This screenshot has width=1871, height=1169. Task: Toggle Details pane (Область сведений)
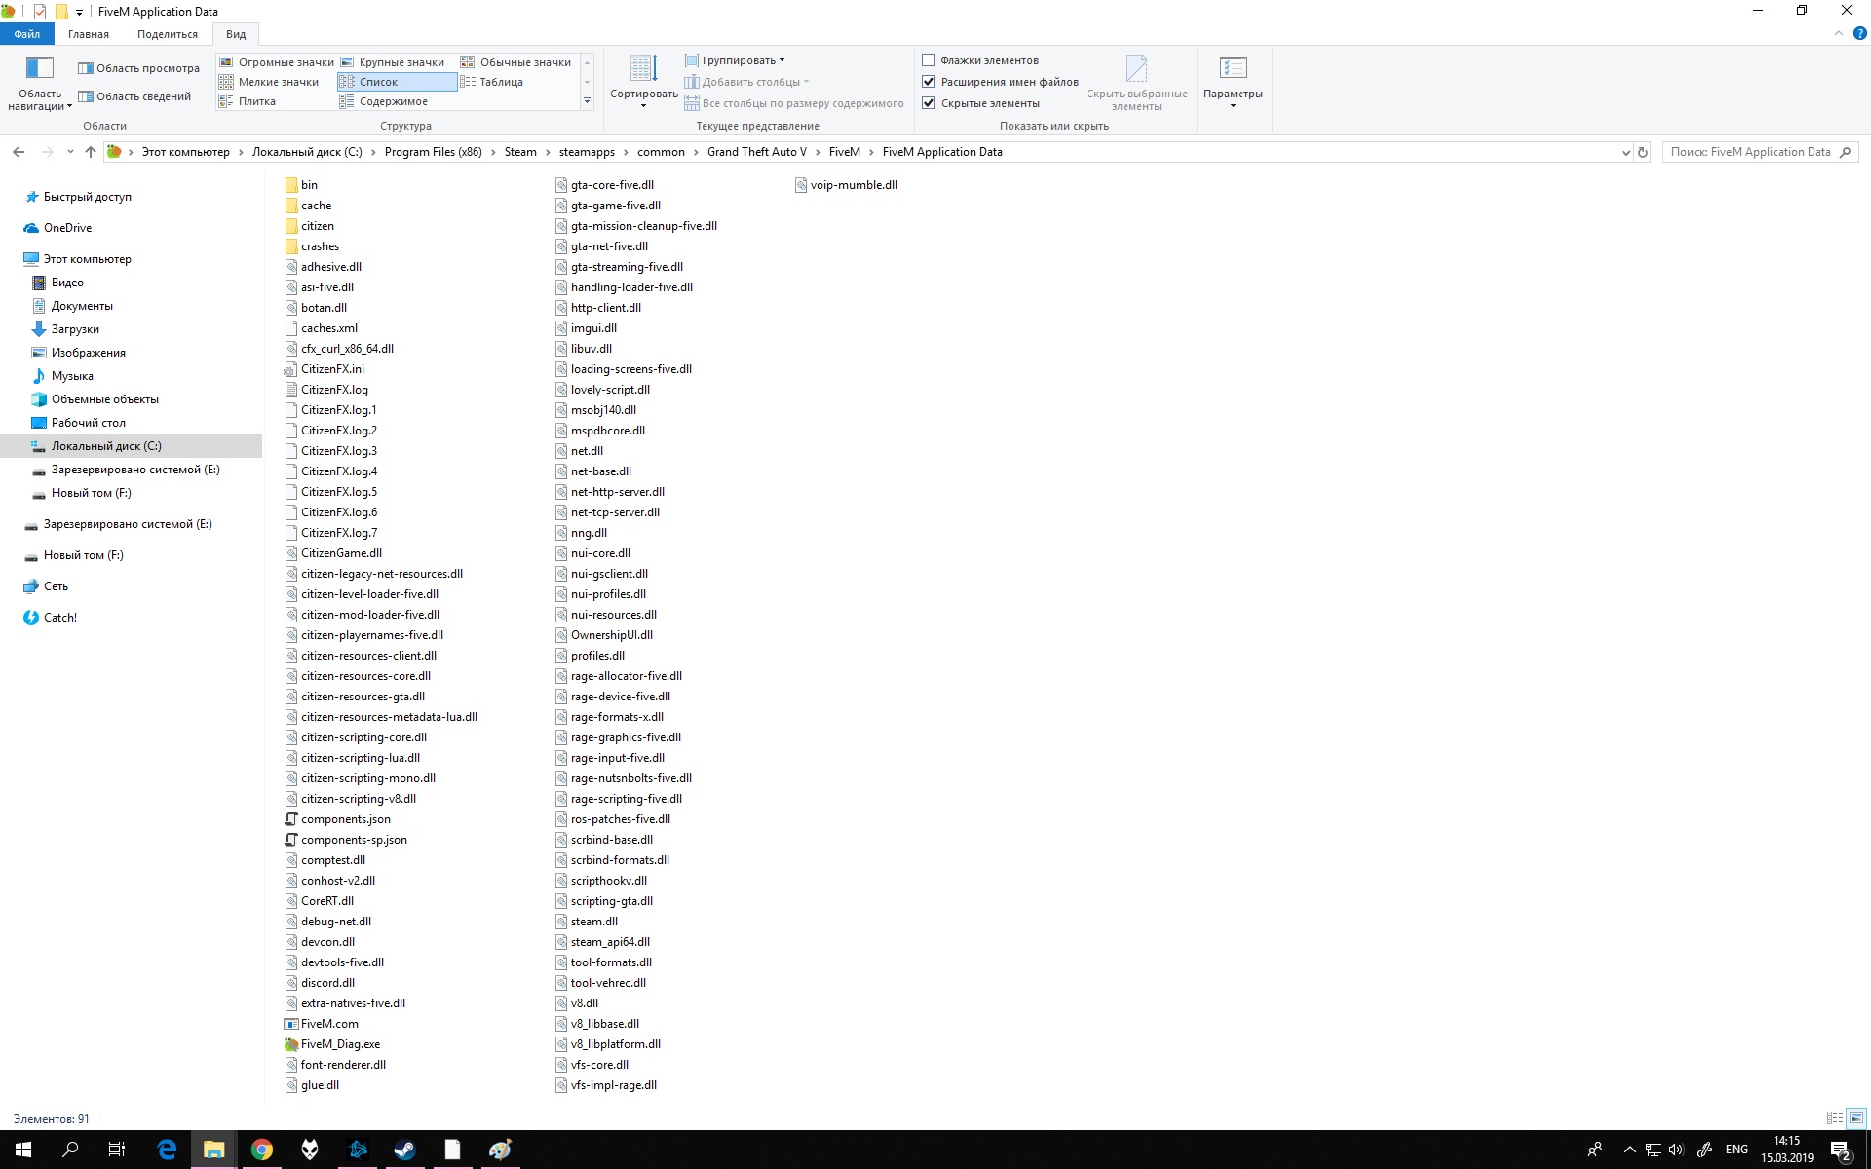[x=134, y=96]
